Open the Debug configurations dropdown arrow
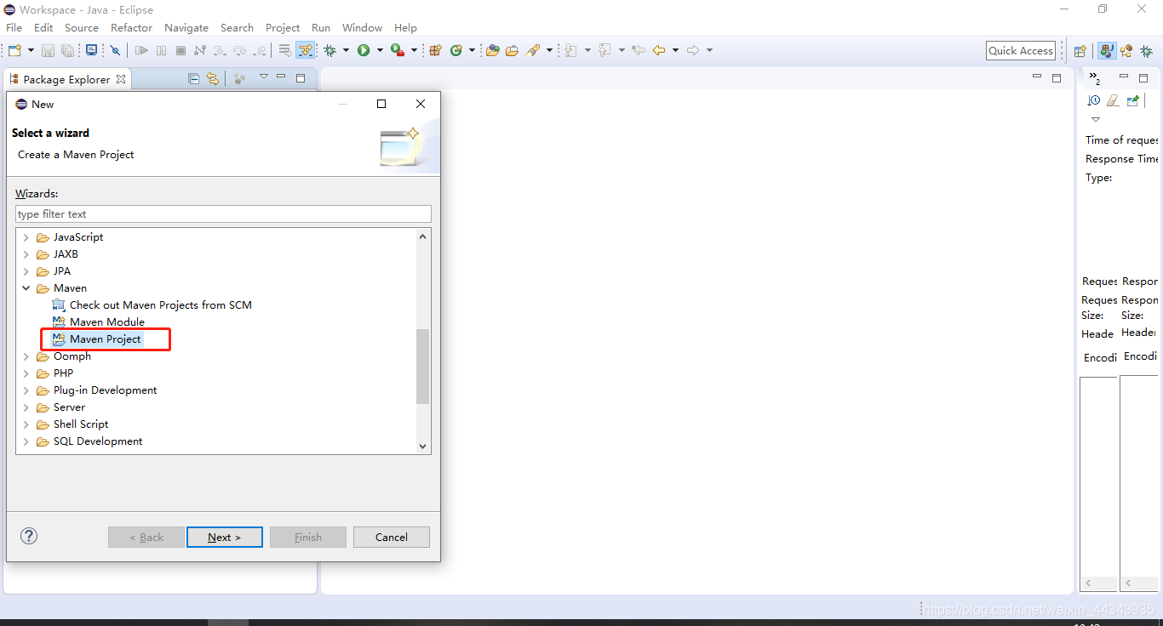 (346, 51)
